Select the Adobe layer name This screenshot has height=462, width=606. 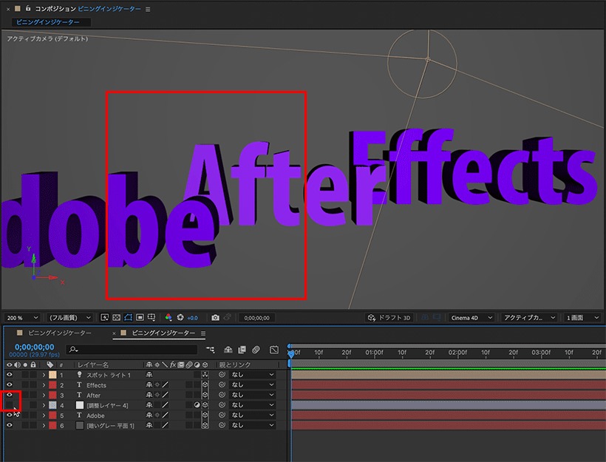click(95, 415)
